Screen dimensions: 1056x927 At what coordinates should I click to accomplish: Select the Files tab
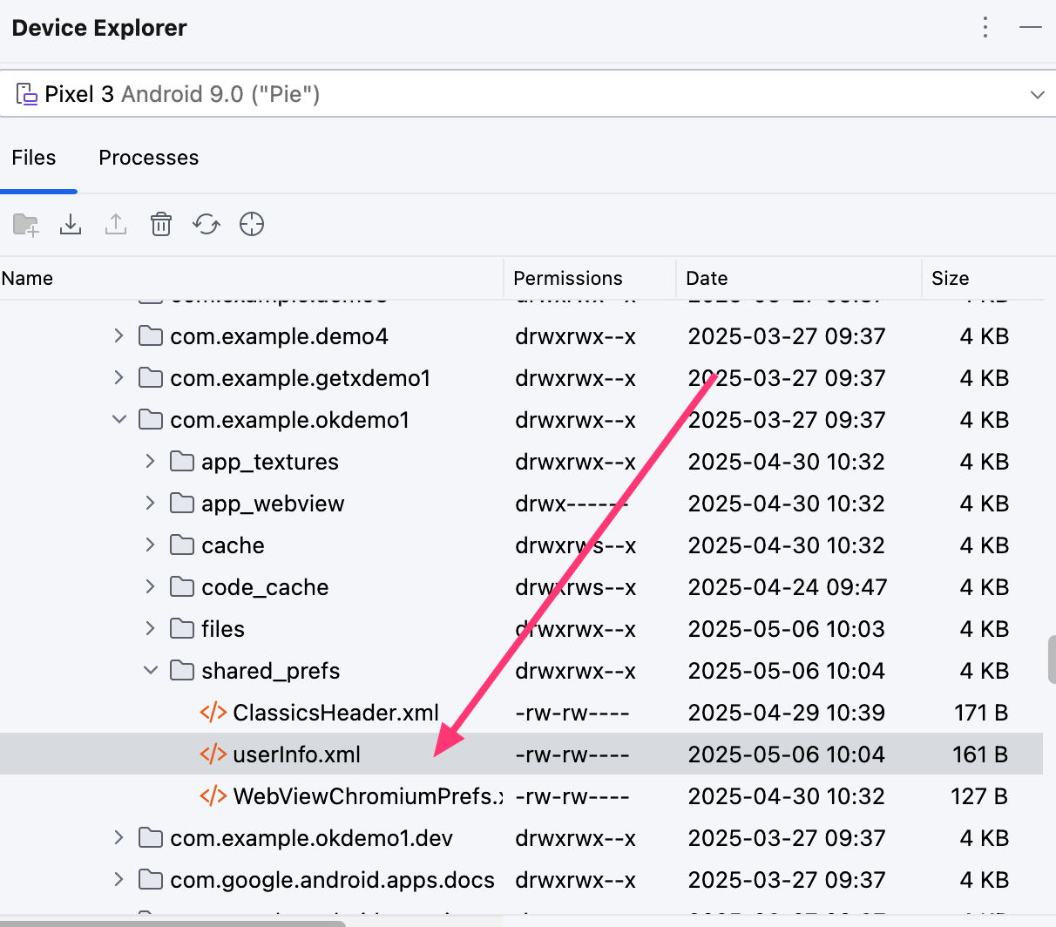click(x=34, y=158)
